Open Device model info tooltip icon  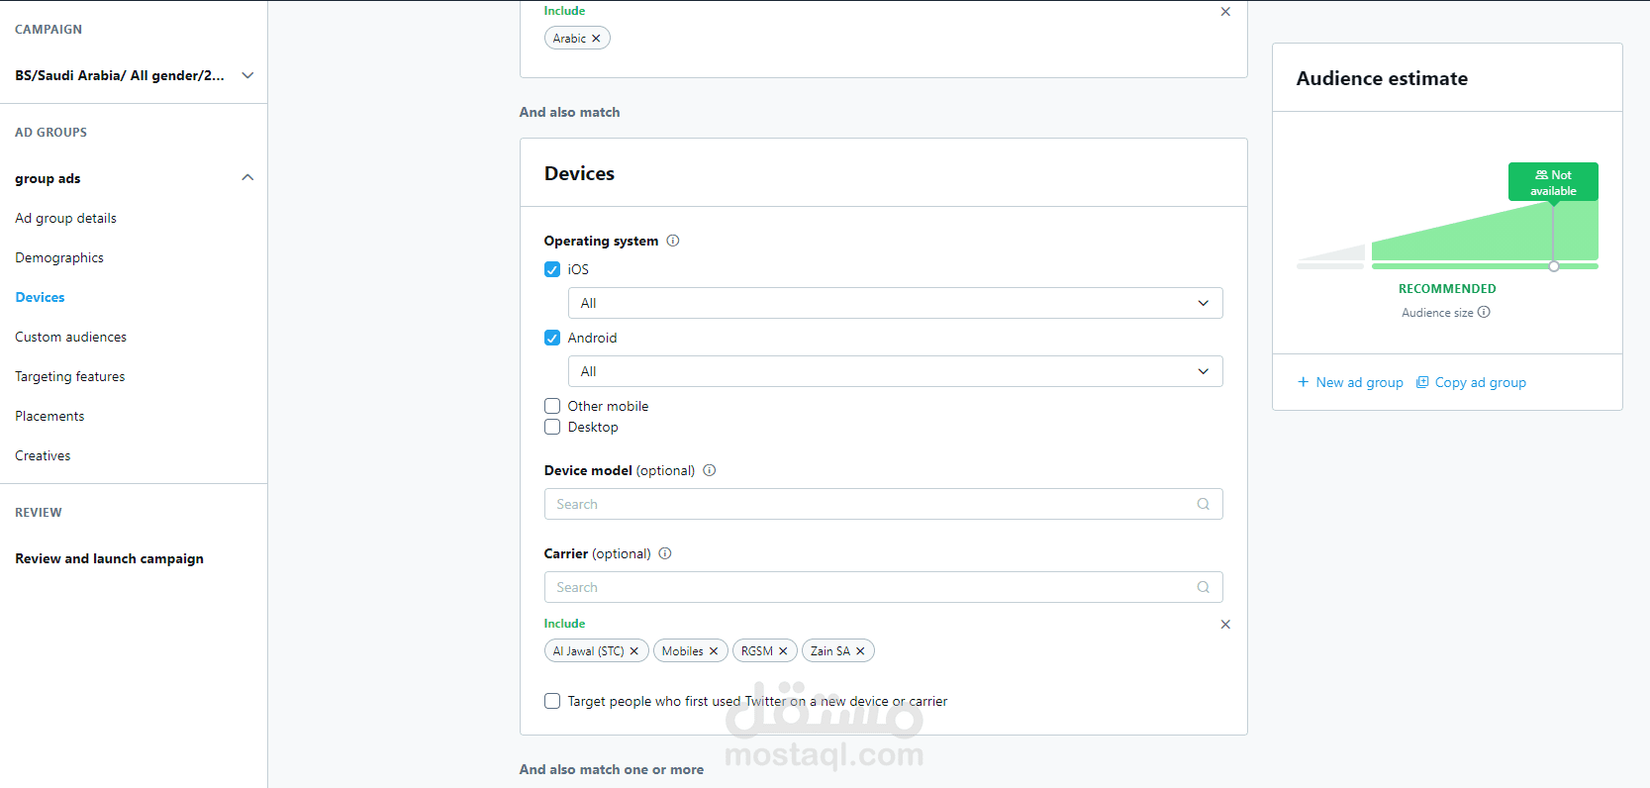[x=710, y=470]
